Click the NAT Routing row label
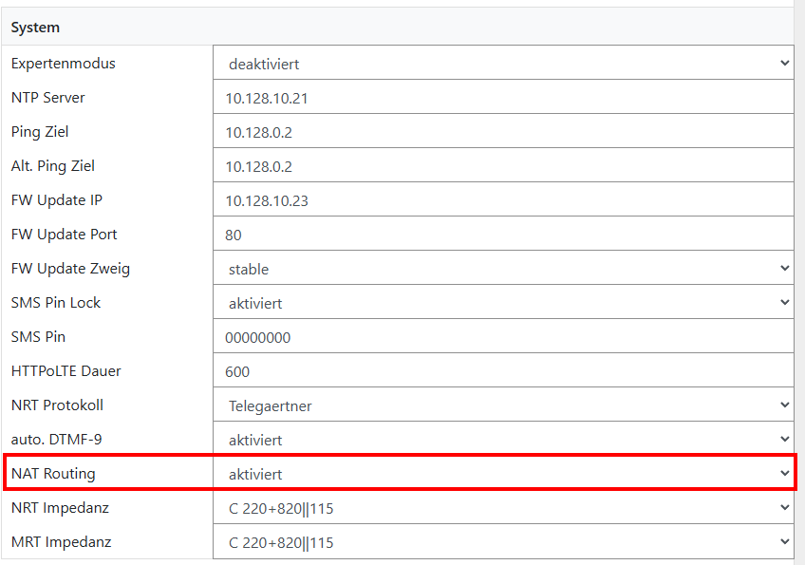Screen dimensions: 805x565 tap(53, 473)
